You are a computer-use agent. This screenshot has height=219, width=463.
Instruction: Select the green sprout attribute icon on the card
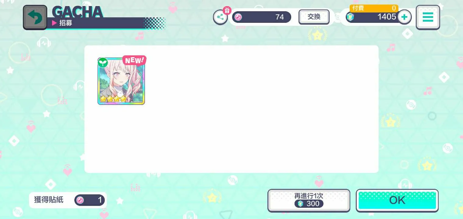coord(103,63)
